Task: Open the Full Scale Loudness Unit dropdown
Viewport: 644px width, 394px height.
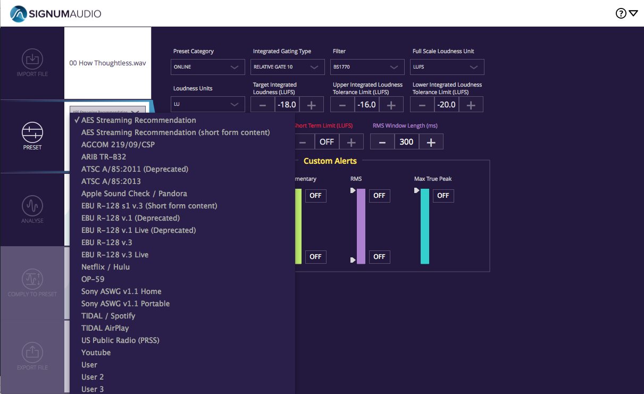Action: point(447,67)
